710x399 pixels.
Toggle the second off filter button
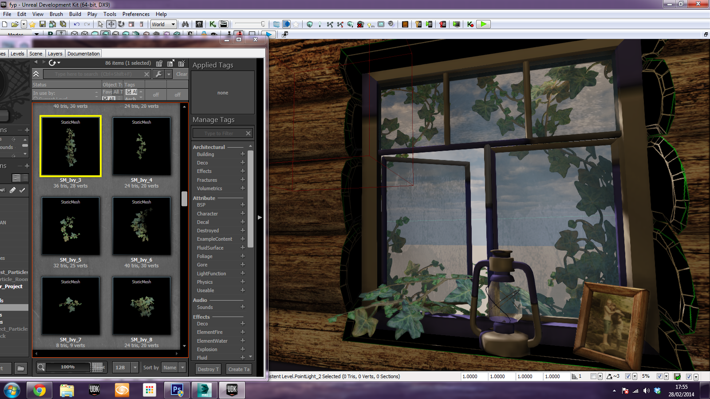(177, 94)
